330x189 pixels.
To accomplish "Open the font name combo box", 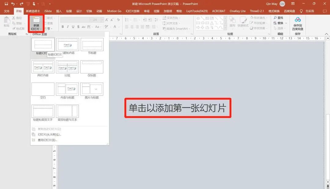I will pyautogui.click(x=76, y=20).
